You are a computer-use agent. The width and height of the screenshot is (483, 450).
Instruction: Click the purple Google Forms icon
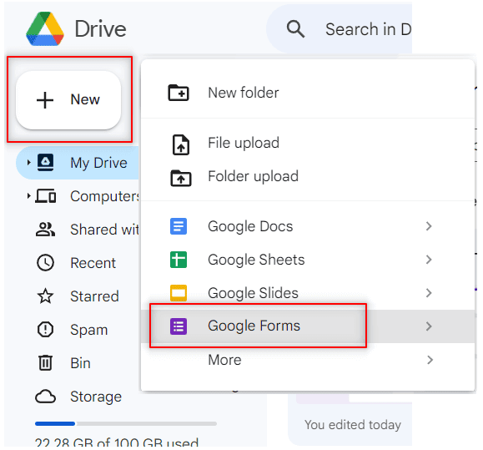[179, 326]
